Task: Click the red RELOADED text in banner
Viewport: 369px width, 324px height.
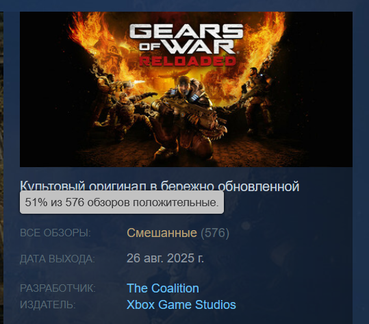Action: (x=188, y=61)
